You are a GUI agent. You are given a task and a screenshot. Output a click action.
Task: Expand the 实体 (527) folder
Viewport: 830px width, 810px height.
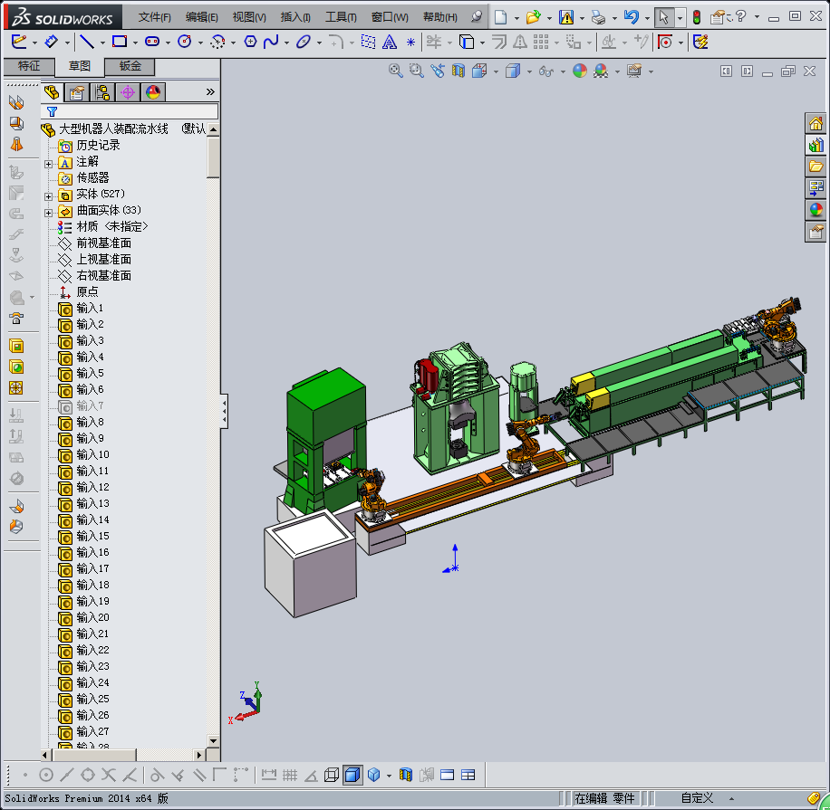pos(49,195)
